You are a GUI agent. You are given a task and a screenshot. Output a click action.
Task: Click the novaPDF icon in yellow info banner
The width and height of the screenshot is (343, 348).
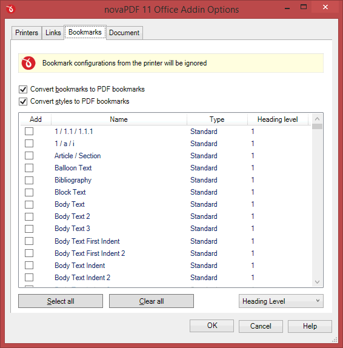coord(28,63)
